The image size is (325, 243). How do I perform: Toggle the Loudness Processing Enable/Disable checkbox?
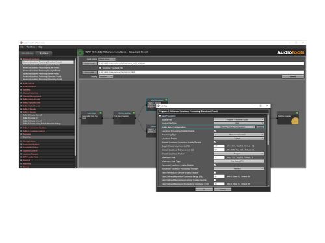pyautogui.click(x=215, y=131)
